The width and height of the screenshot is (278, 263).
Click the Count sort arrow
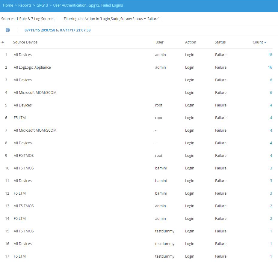pos(265,43)
